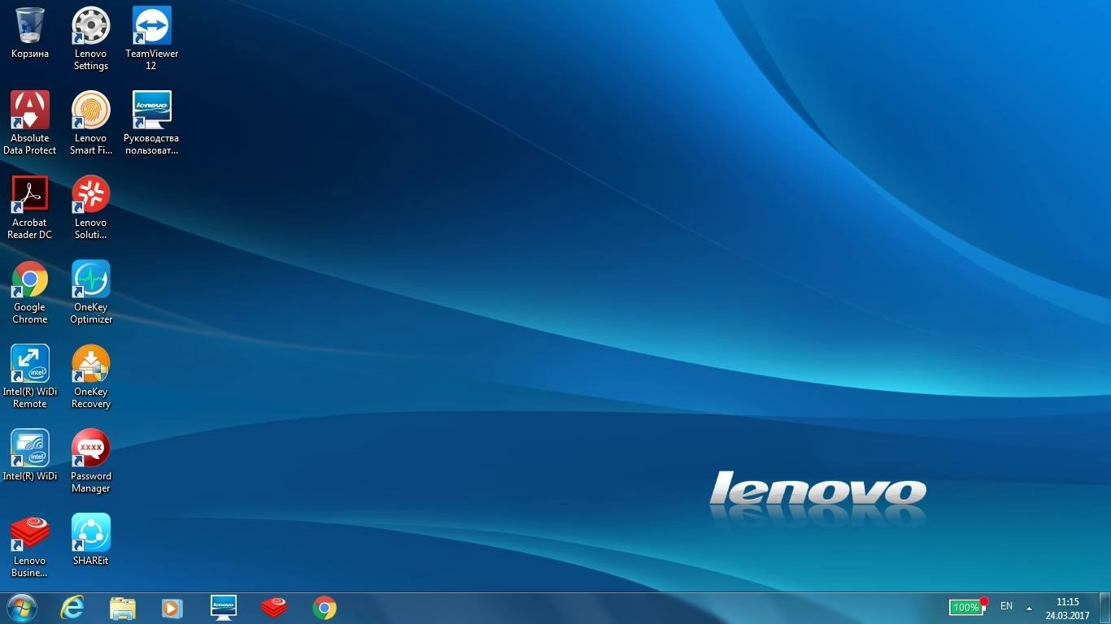
Task: Launch Internet Explorer from the taskbar
Action: [x=72, y=608]
